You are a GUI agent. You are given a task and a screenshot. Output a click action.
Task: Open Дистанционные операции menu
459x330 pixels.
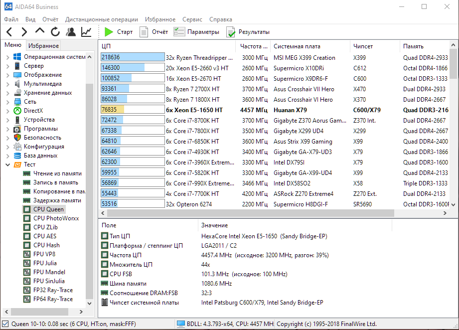pyautogui.click(x=102, y=19)
